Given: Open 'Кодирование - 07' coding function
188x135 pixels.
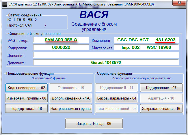Looking at the screenshot, I should 161,88.
